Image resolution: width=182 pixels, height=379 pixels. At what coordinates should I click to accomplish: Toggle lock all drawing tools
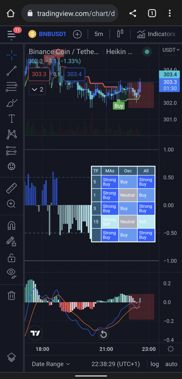[x=11, y=258]
